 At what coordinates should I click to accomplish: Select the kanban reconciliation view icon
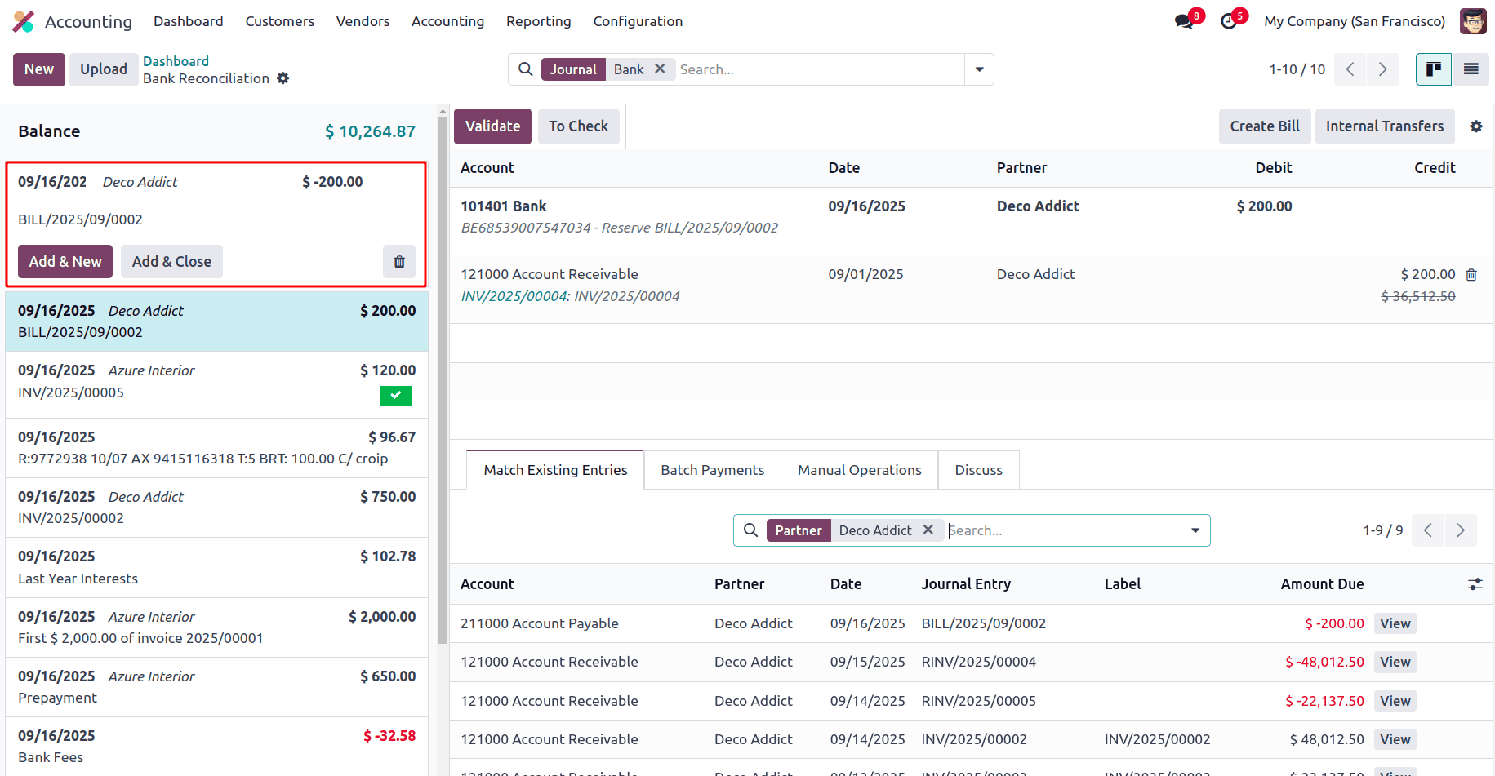(1433, 69)
